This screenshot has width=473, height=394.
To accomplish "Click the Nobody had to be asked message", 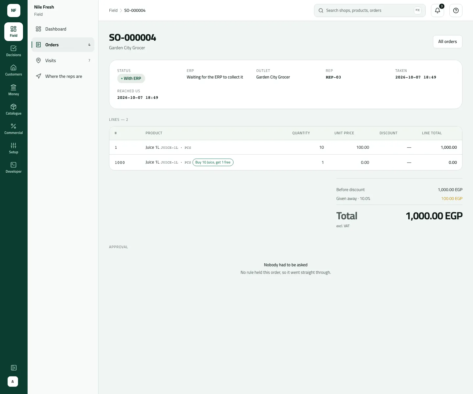I will (x=286, y=265).
